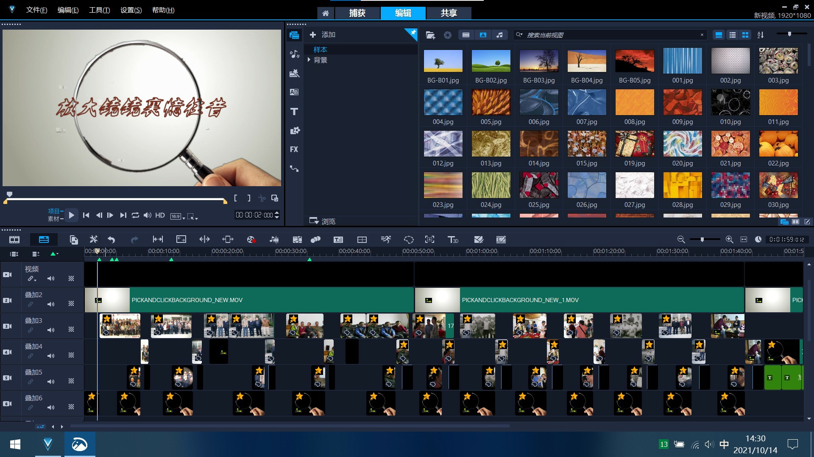Select 素材 clip mode
Viewport: 814px width, 457px height.
tap(53, 219)
